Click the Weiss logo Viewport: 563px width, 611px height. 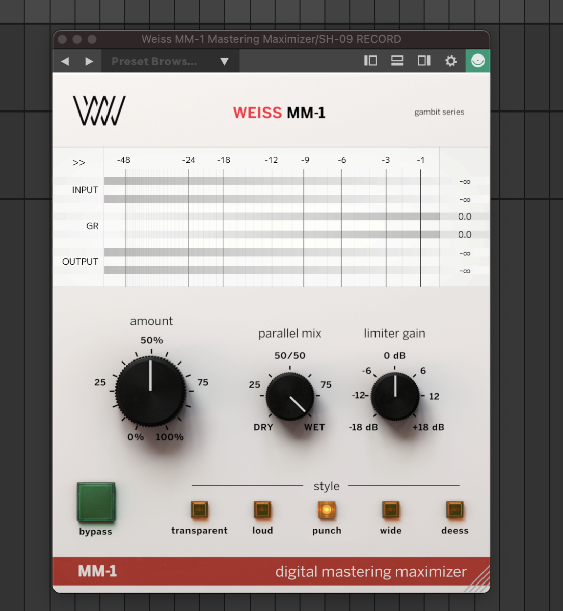tap(99, 110)
